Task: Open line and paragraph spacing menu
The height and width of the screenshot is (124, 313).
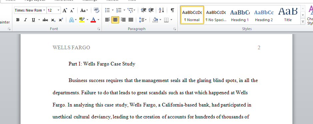Action: pyautogui.click(x=143, y=20)
